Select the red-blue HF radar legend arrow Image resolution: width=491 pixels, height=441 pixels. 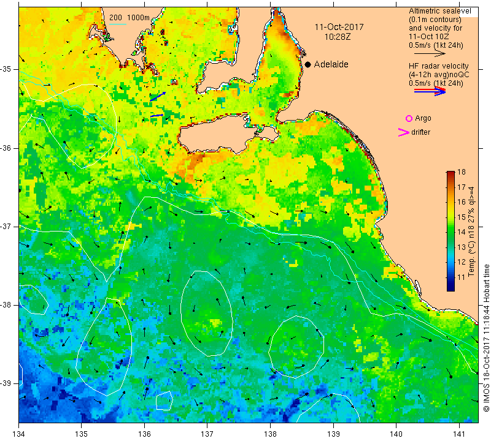coord(430,91)
